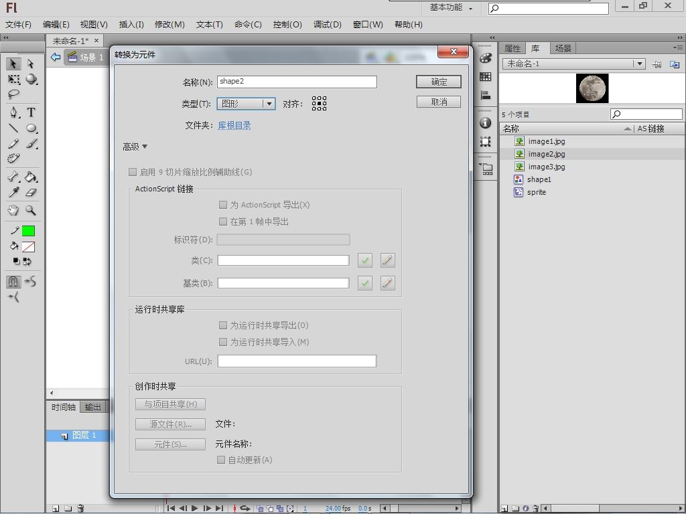
Task: Select the Zoom magnifier tool
Action: [x=31, y=210]
